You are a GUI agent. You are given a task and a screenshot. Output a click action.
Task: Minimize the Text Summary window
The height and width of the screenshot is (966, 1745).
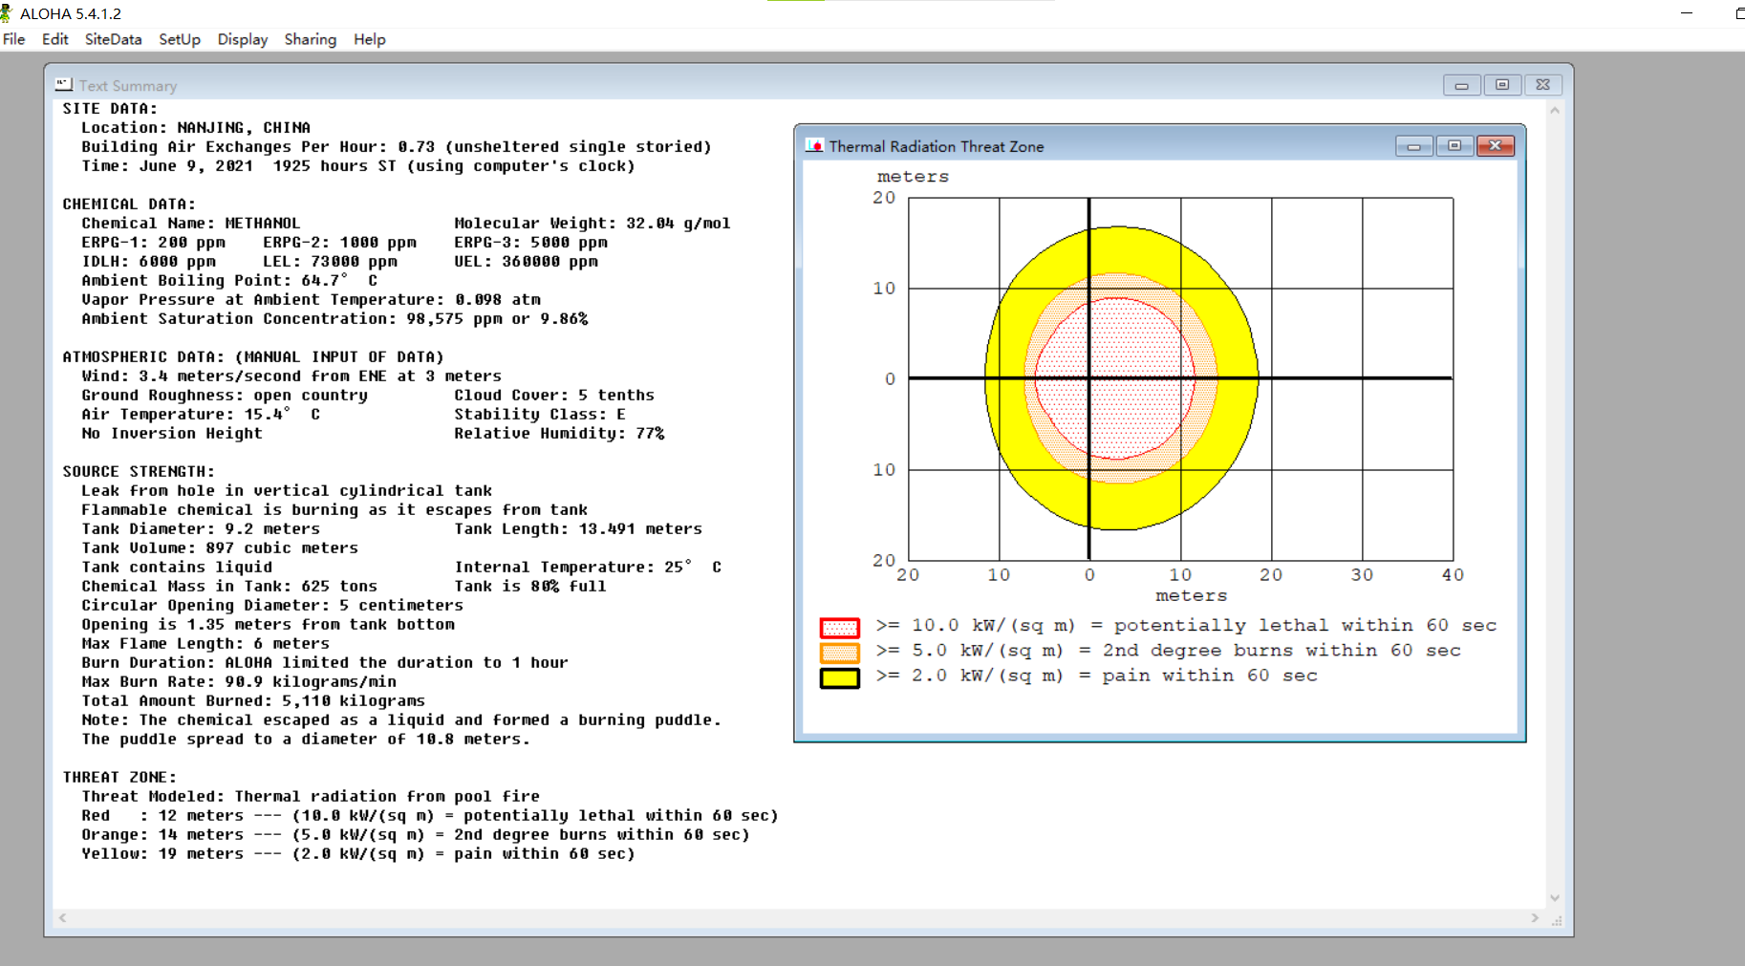pos(1461,85)
